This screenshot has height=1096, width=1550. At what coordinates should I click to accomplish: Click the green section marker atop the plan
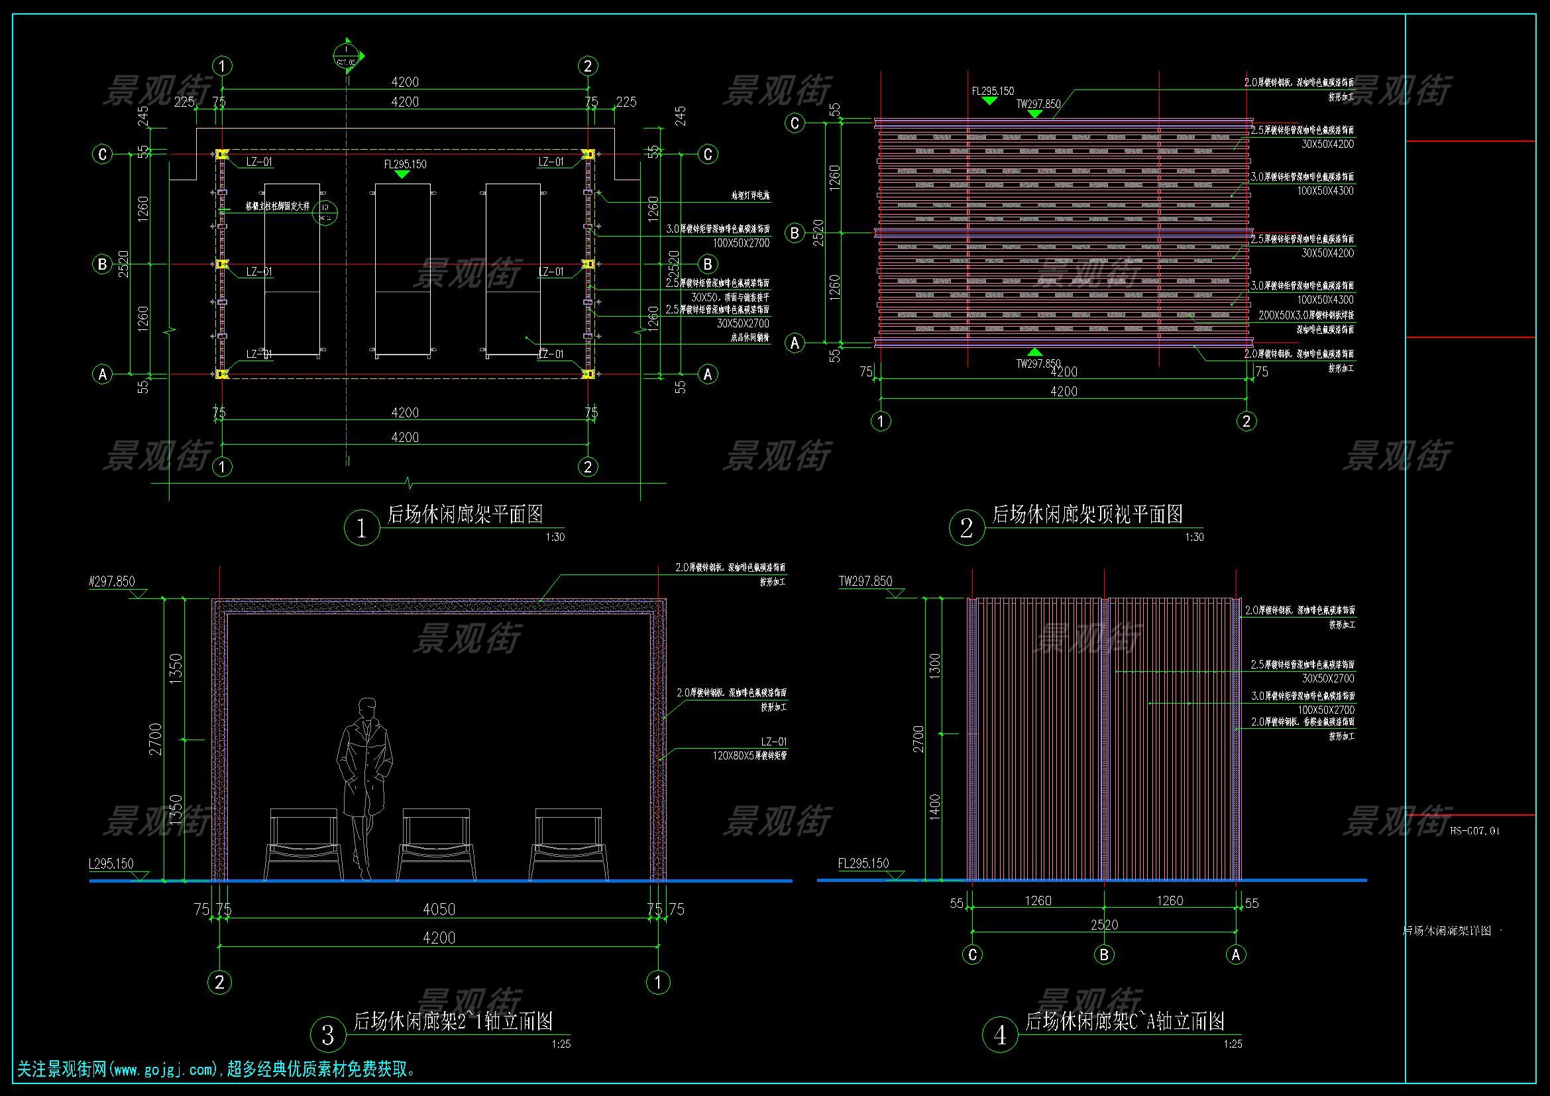(x=347, y=58)
